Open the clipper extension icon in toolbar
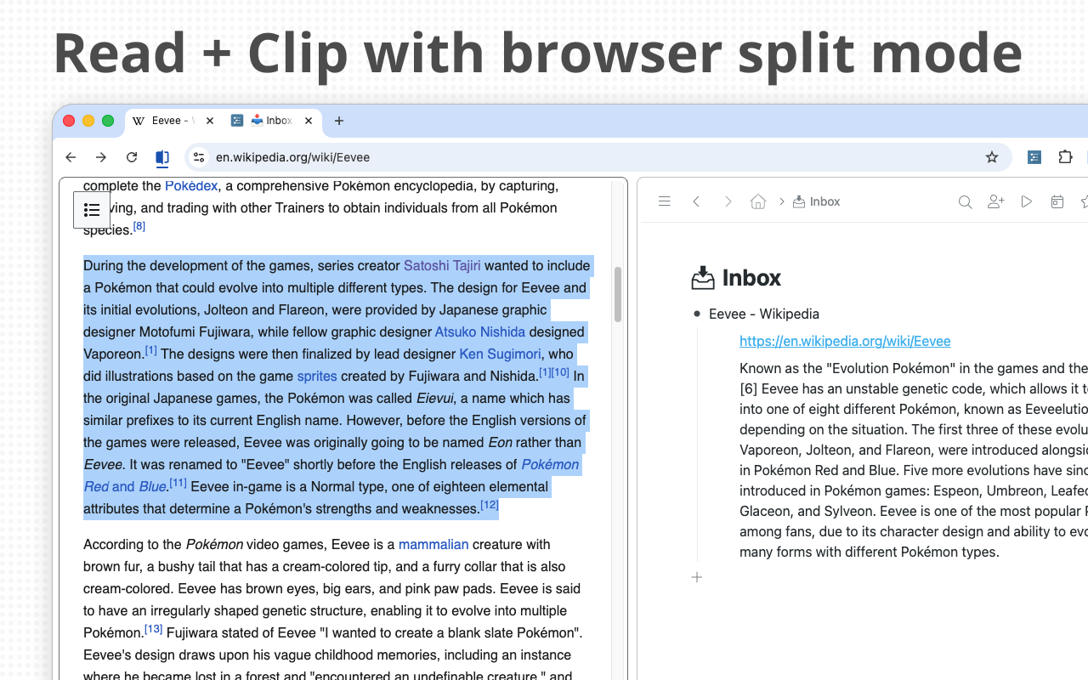The width and height of the screenshot is (1088, 680). (1034, 157)
